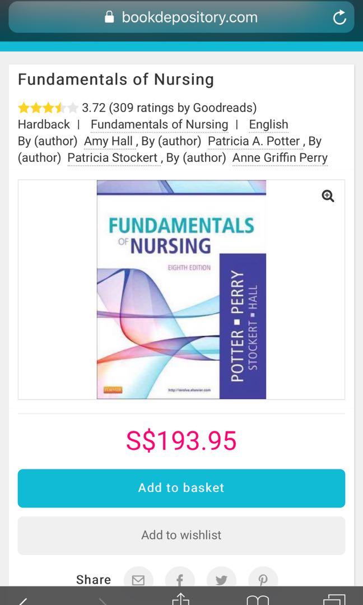
Task: Pin the book to Pinterest
Action: coord(263,579)
